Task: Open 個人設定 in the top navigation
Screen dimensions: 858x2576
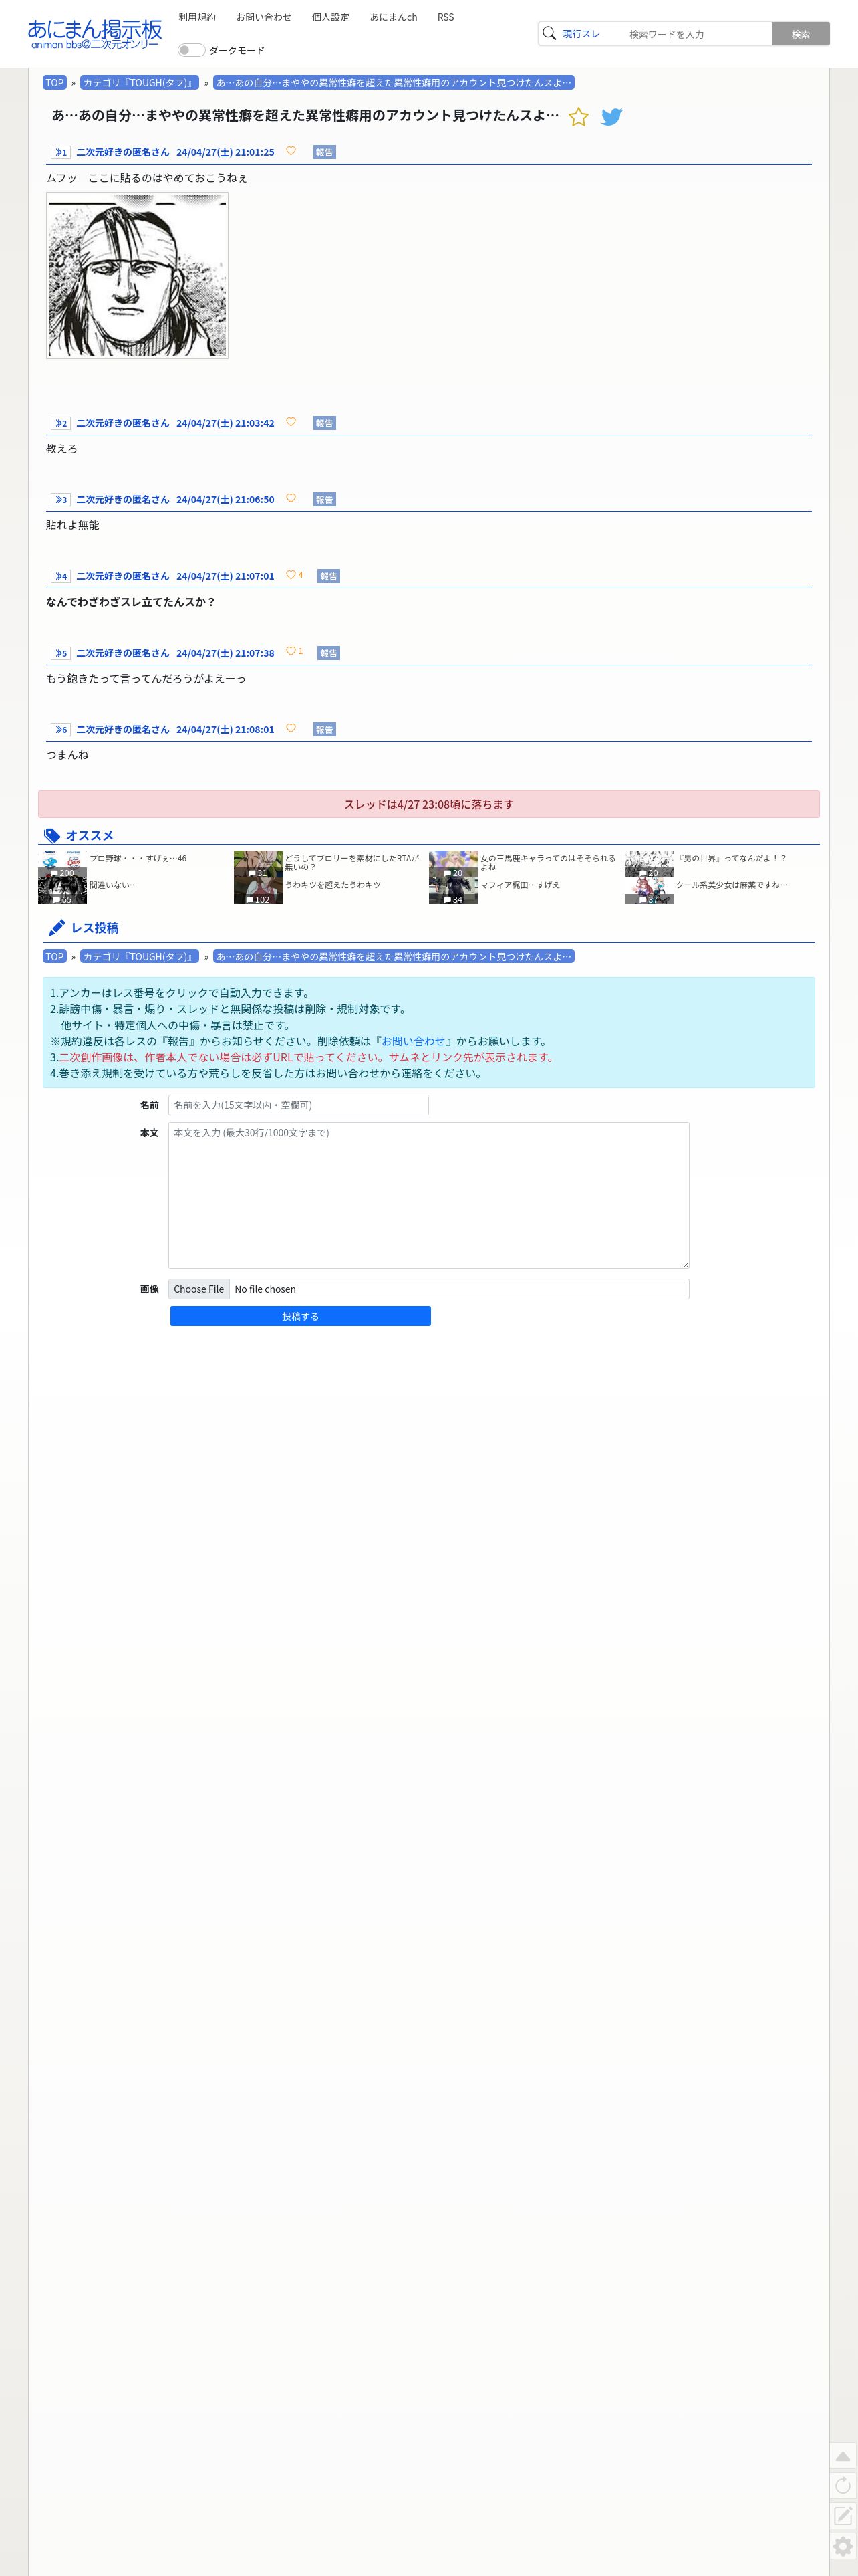Action: coord(331,17)
